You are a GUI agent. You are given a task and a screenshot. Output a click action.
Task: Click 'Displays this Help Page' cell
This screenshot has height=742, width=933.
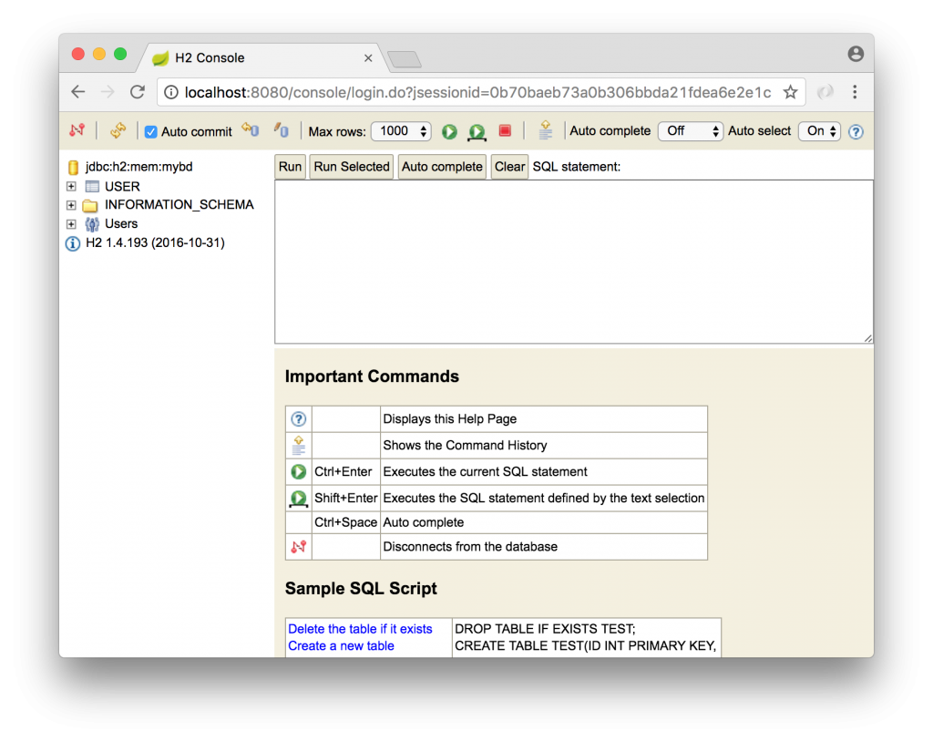544,419
